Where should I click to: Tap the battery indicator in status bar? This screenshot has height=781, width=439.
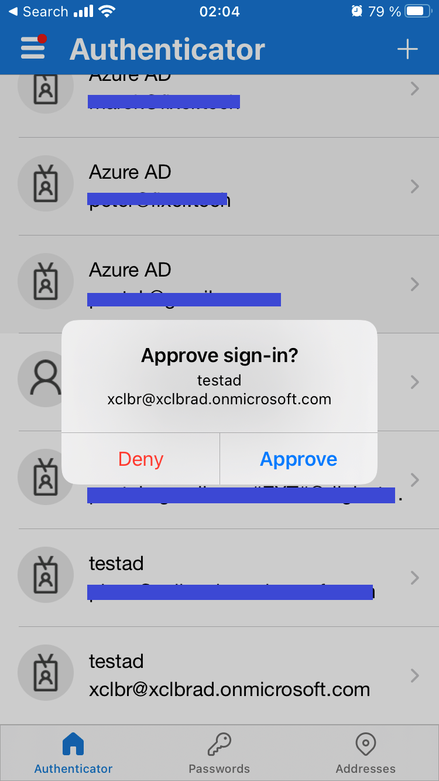[x=418, y=12]
